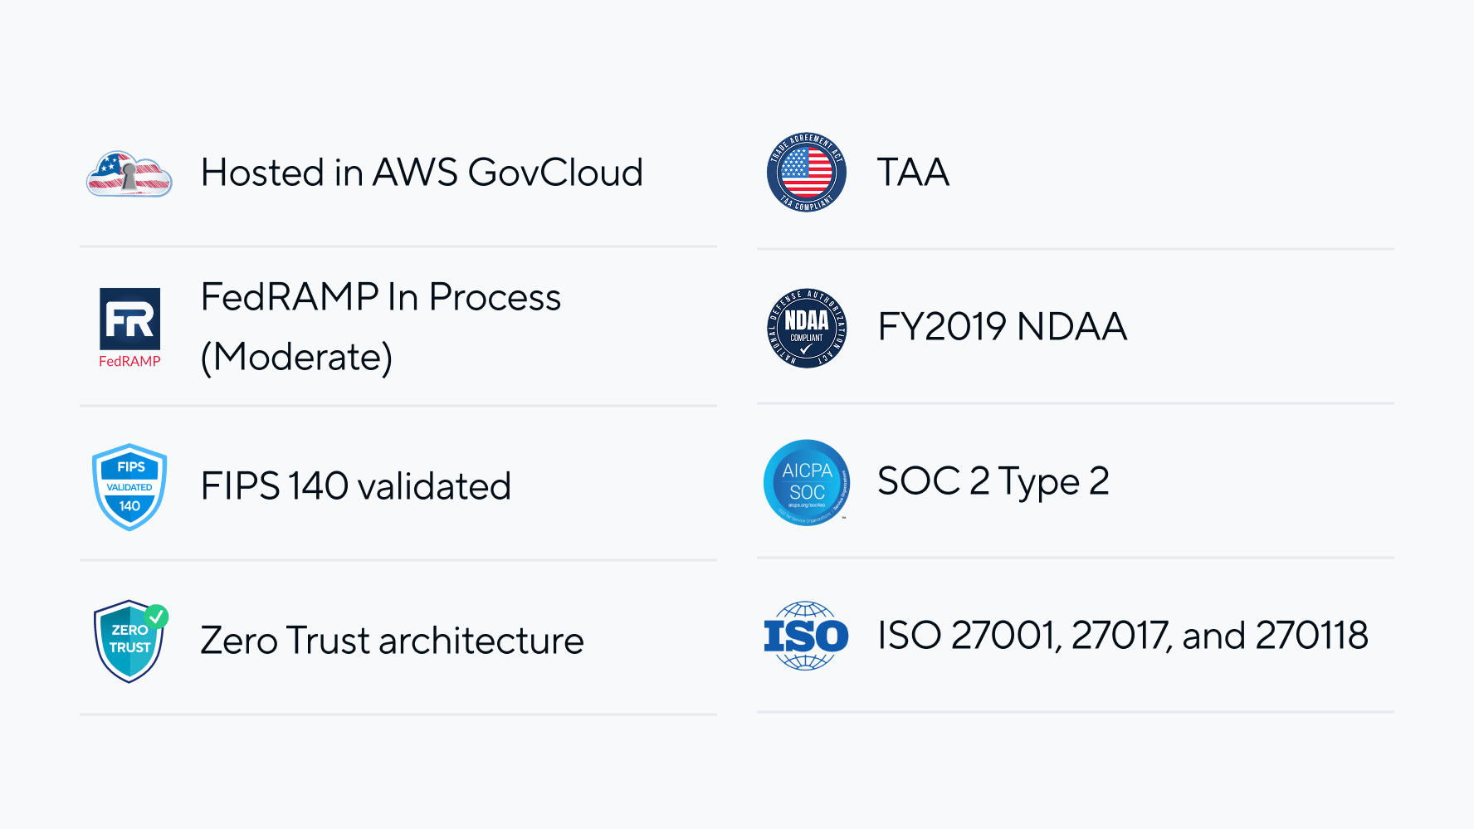Click the Zero Trust architecture label
Screen dimensions: 1474x829
393,641
